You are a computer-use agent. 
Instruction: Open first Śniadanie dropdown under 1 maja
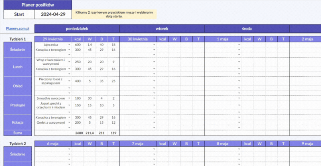click(239, 44)
